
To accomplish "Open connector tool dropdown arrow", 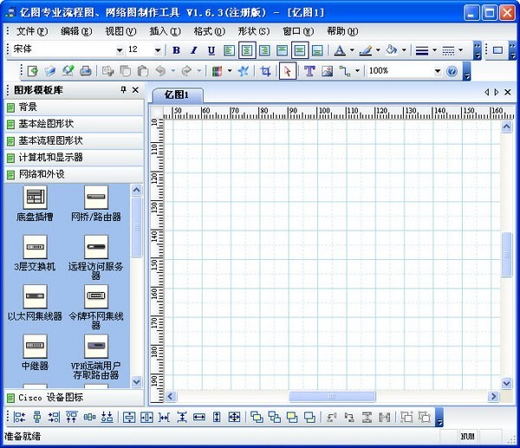I will click(357, 71).
